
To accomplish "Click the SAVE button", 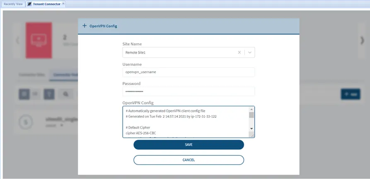I will tap(189, 145).
